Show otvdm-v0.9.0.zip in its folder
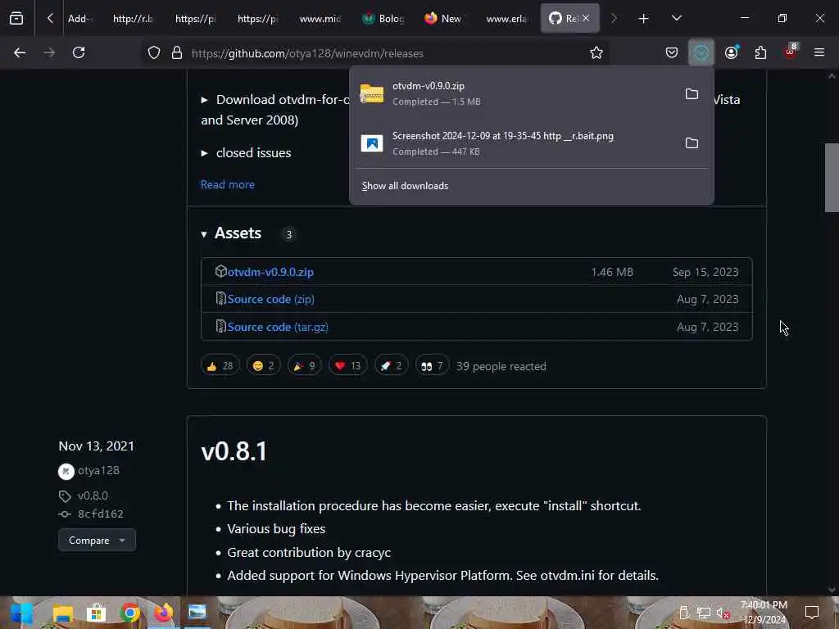Image resolution: width=839 pixels, height=629 pixels. [692, 93]
